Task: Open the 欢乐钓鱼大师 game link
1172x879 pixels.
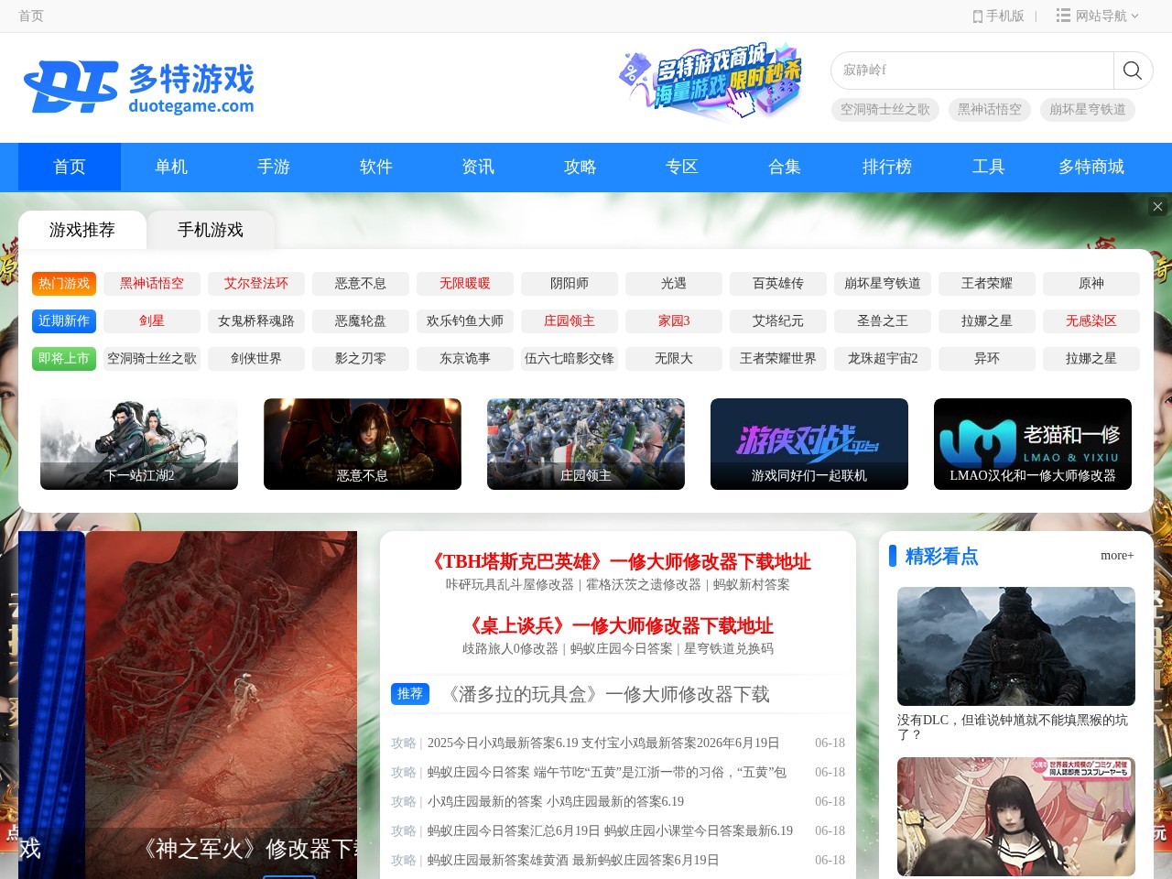Action: 465,321
